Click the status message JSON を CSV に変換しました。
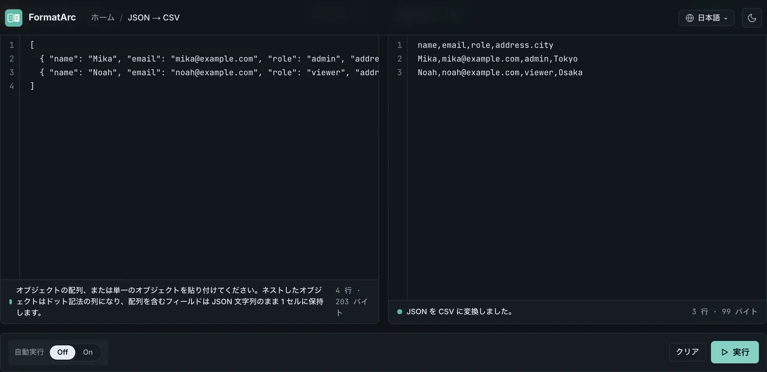The height and width of the screenshot is (372, 767). click(x=460, y=311)
